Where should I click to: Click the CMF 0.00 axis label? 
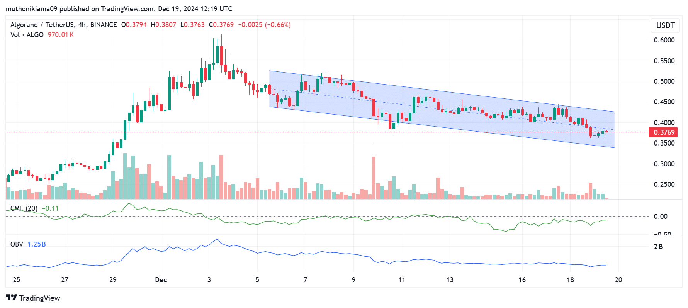(x=661, y=217)
